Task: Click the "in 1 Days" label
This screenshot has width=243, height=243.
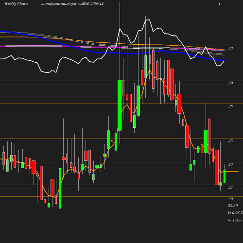Action: click(x=235, y=221)
